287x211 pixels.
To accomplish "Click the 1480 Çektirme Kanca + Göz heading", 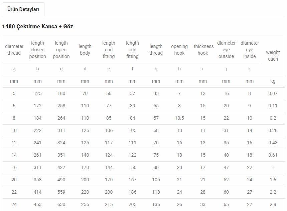I will coord(37,26).
